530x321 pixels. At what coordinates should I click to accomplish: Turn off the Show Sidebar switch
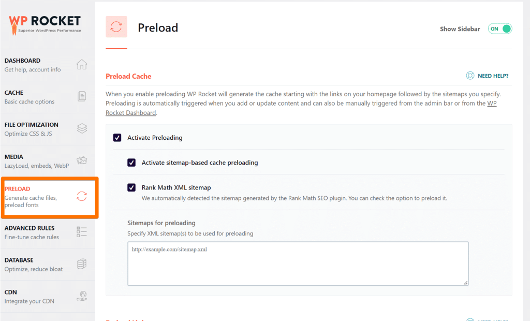(499, 29)
